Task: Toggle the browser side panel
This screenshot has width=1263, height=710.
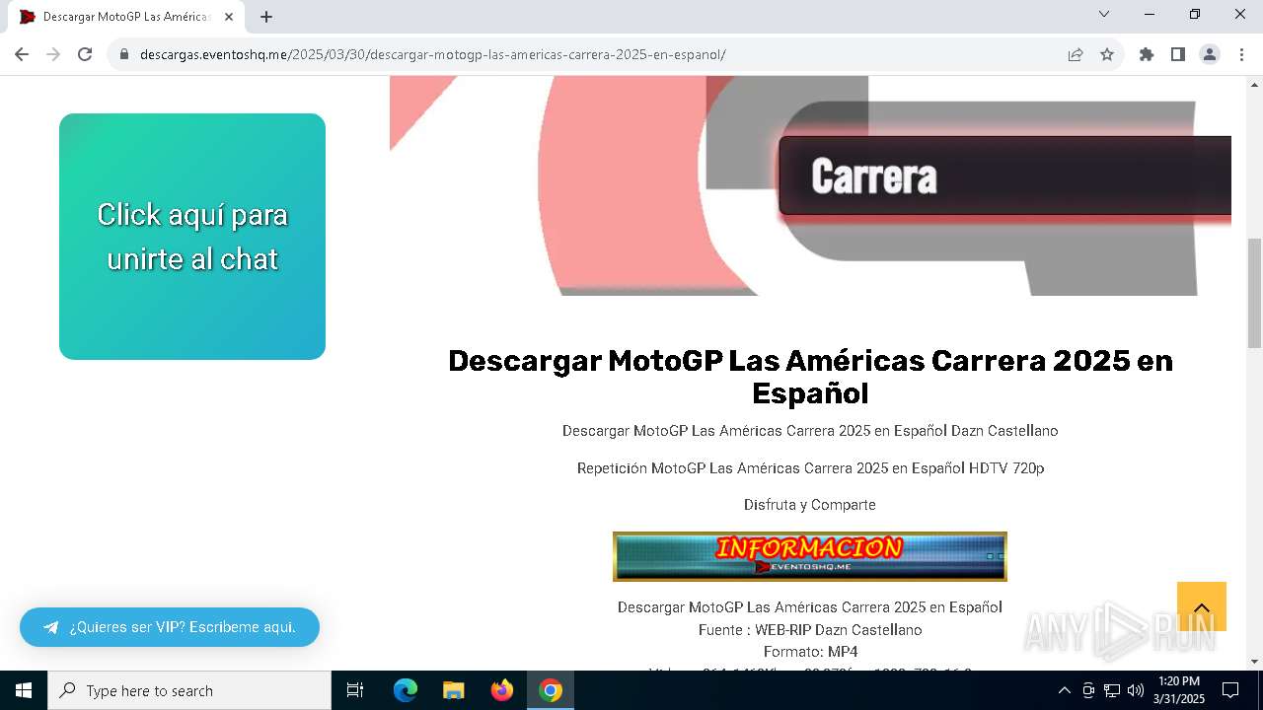Action: tap(1178, 54)
